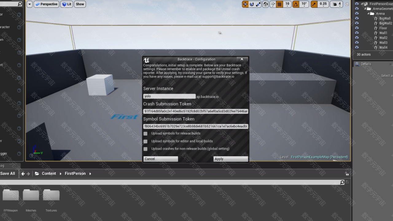Hide the BigWall2 actor via eye icon
The image size is (393, 221).
[357, 23]
